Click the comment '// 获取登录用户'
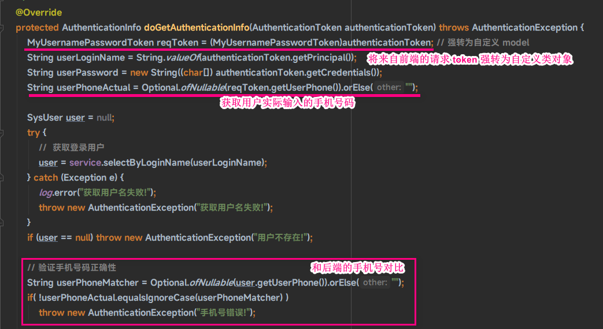Screen dimensions: 603x329 pos(72,147)
